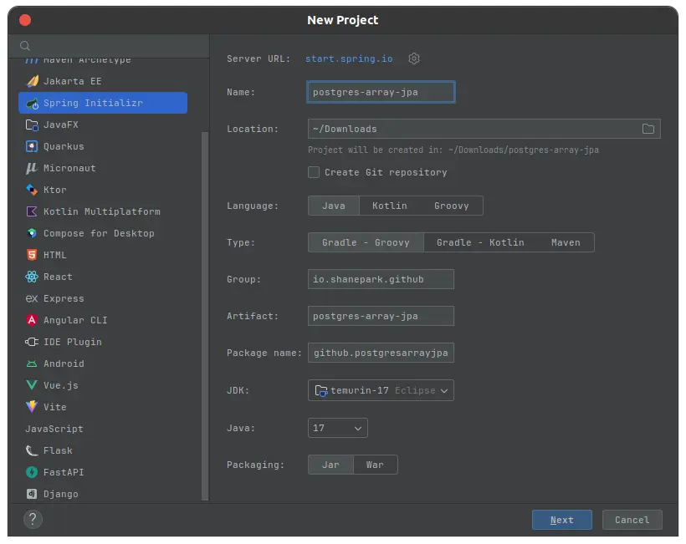Choose Gradle - Groovy build type
The width and height of the screenshot is (686, 544).
pos(366,242)
